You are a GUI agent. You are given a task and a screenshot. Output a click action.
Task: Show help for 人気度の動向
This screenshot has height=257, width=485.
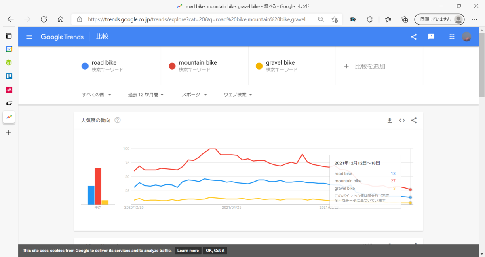tap(118, 120)
